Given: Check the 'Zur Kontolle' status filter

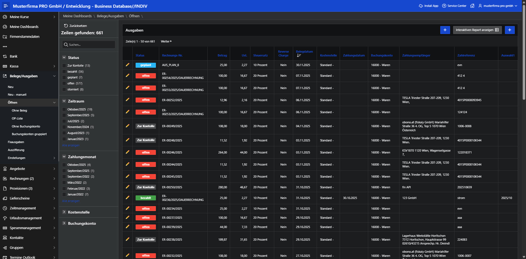Looking at the screenshot, I should click(x=64, y=66).
